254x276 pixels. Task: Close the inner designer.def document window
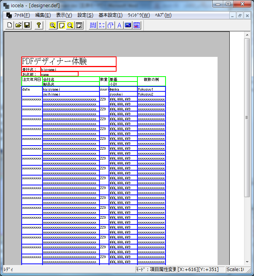click(x=247, y=16)
